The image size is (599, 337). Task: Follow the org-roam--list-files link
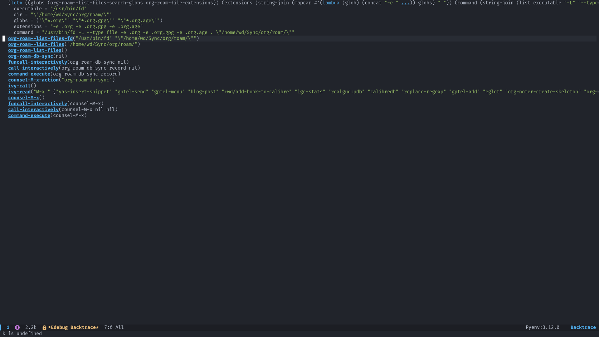pos(36,44)
